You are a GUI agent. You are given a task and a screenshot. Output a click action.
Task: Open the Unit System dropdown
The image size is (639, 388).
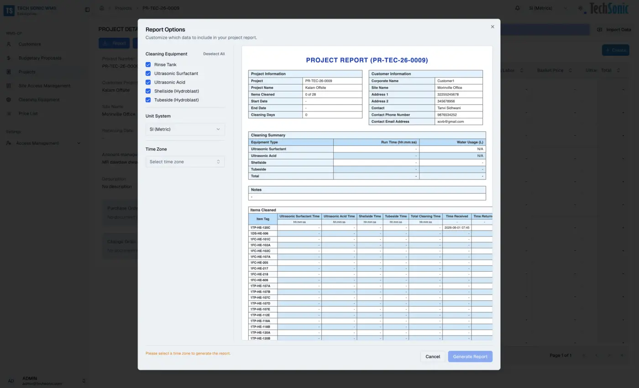[x=185, y=129]
